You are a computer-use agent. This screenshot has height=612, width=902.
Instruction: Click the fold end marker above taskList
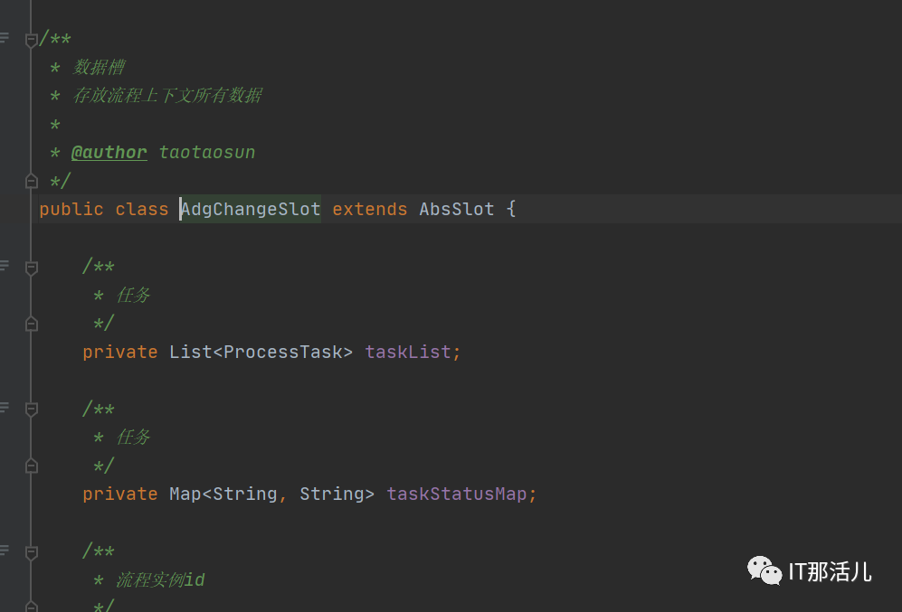(x=32, y=325)
